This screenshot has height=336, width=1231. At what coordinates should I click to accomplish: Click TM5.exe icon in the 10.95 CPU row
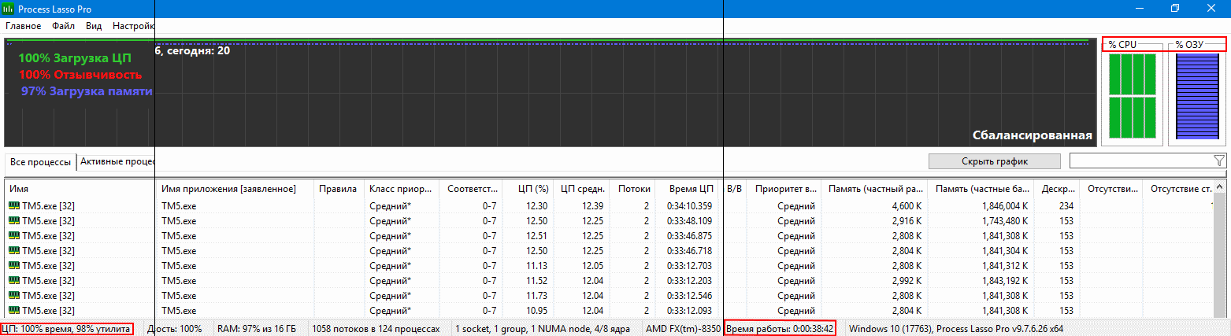click(14, 311)
